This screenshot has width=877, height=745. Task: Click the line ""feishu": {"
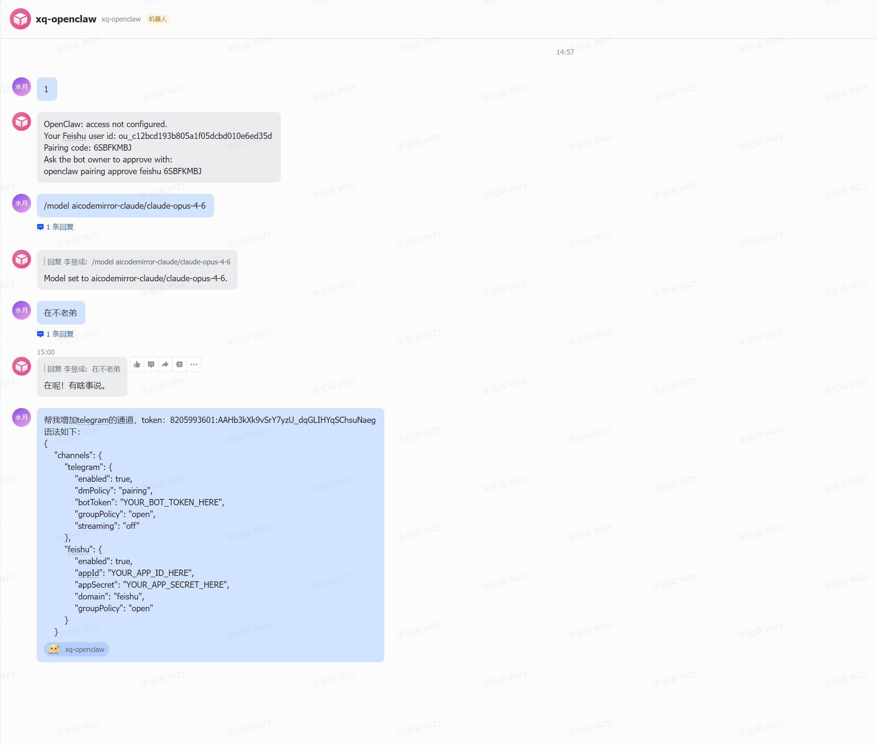pyautogui.click(x=83, y=550)
